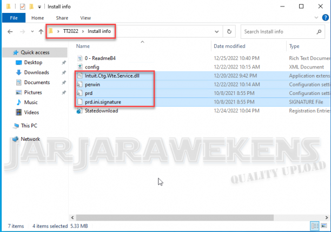The width and height of the screenshot is (331, 232).
Task: Click Install info in the address path
Action: pyautogui.click(x=99, y=31)
